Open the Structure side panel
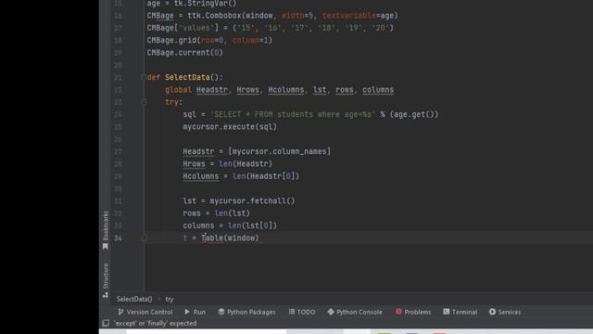The height and width of the screenshot is (334, 593). [x=106, y=280]
